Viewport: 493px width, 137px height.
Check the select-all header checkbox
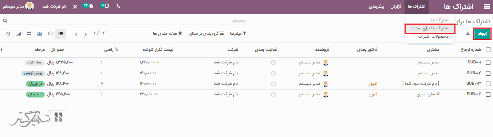pyautogui.click(x=488, y=50)
